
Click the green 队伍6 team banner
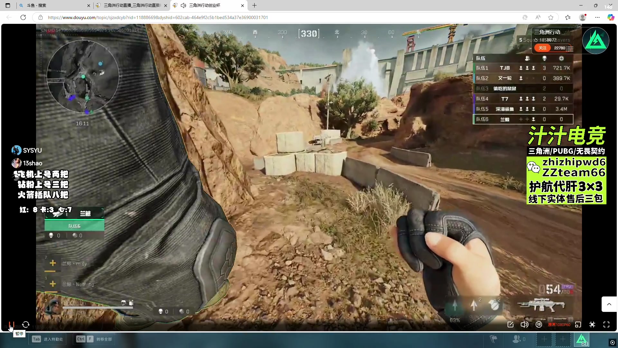pyautogui.click(x=74, y=226)
